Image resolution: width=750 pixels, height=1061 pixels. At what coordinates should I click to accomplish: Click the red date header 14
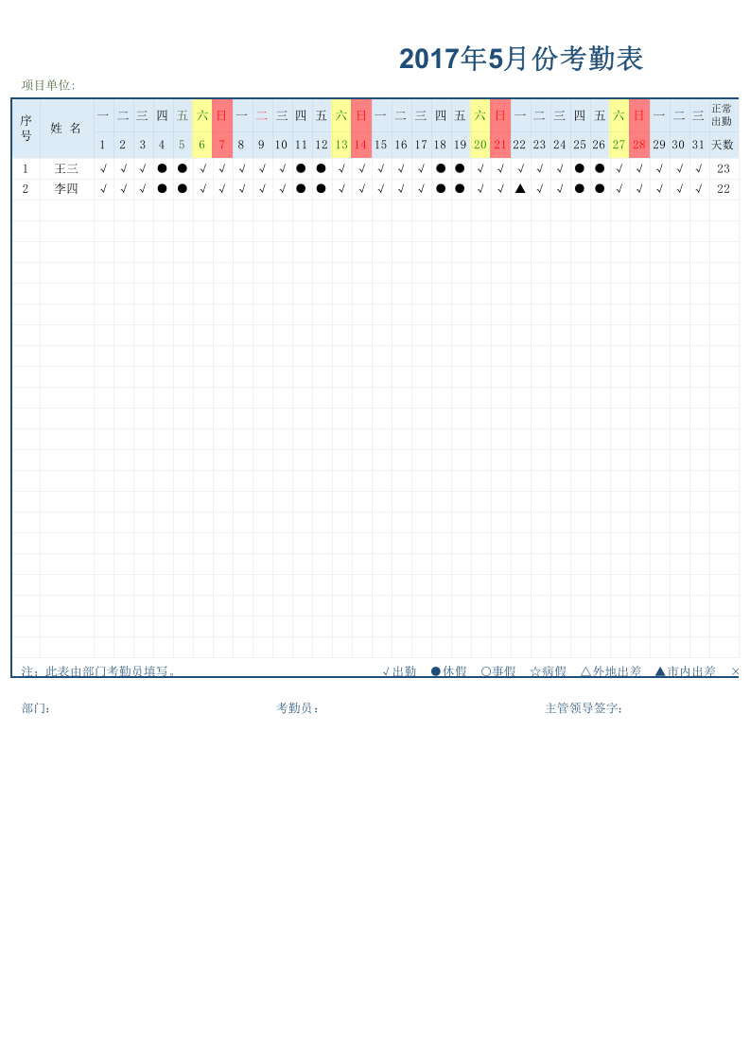[x=360, y=145]
